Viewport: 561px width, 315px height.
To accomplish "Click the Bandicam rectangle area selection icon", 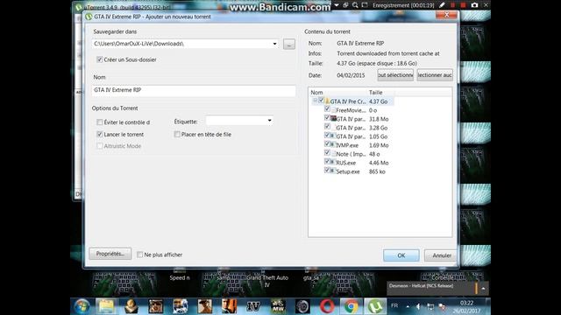I will pos(365,5).
